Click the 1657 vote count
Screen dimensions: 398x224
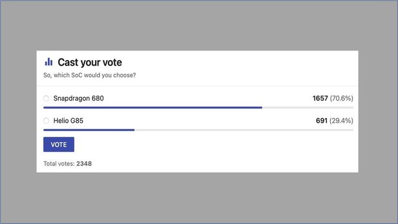pos(320,98)
